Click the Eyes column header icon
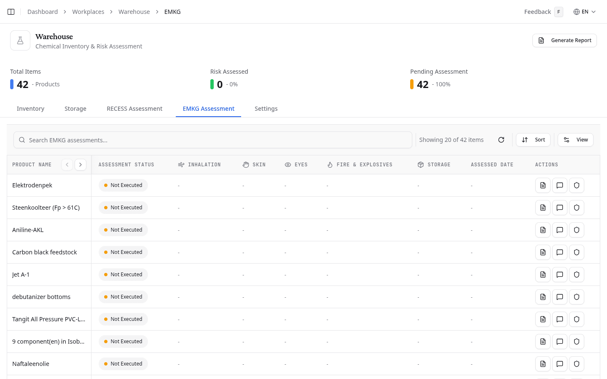This screenshot has height=379, width=607. (287, 164)
